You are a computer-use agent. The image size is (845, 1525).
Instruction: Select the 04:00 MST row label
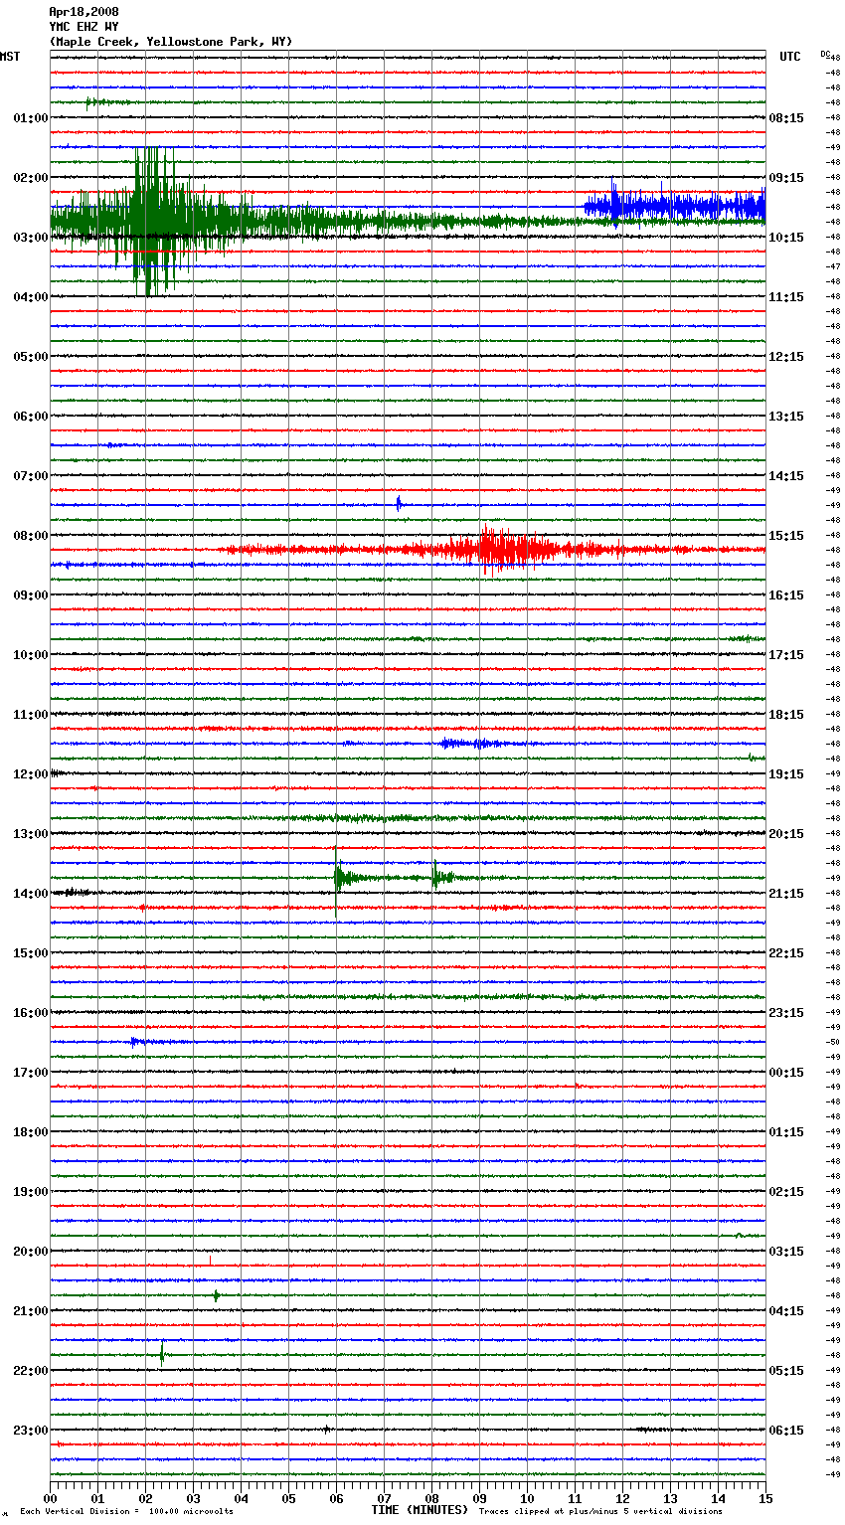click(x=31, y=297)
